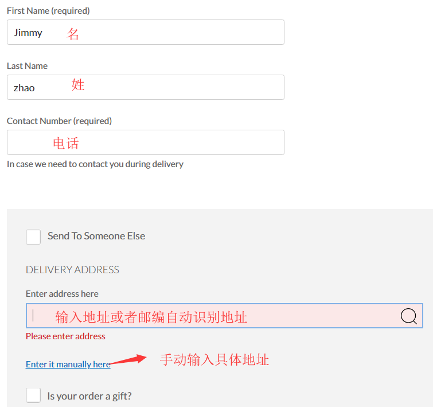Click the address search magnifier icon
Screen dimensions: 433x407
(408, 316)
